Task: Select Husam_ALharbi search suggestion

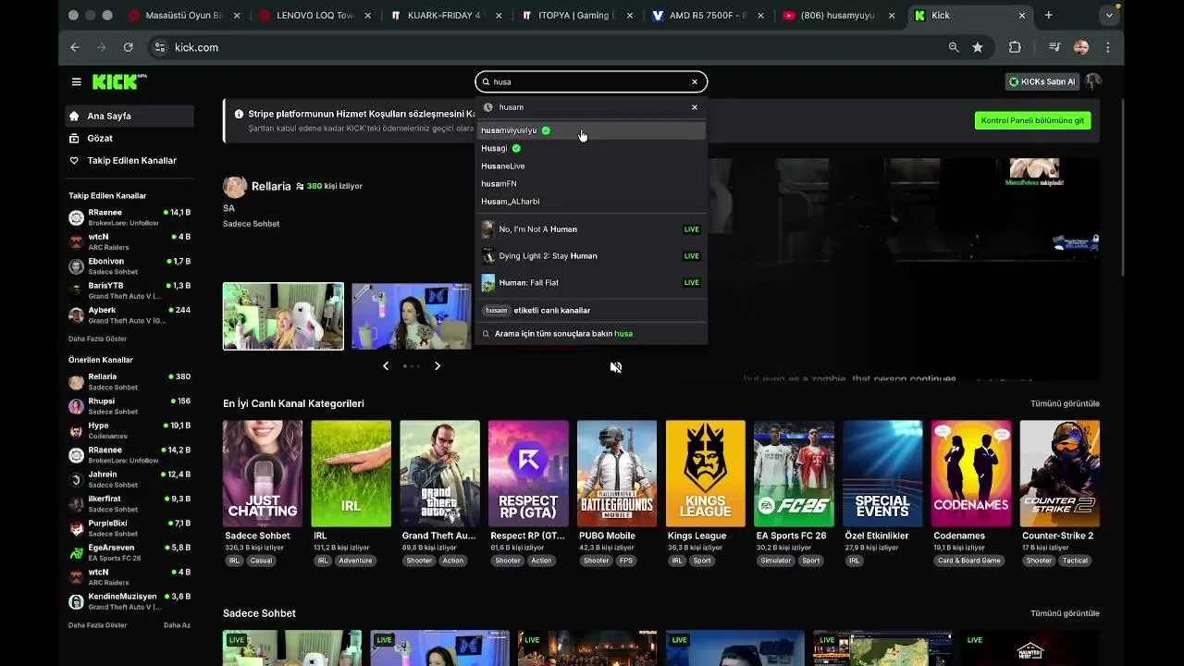Action: [x=591, y=201]
